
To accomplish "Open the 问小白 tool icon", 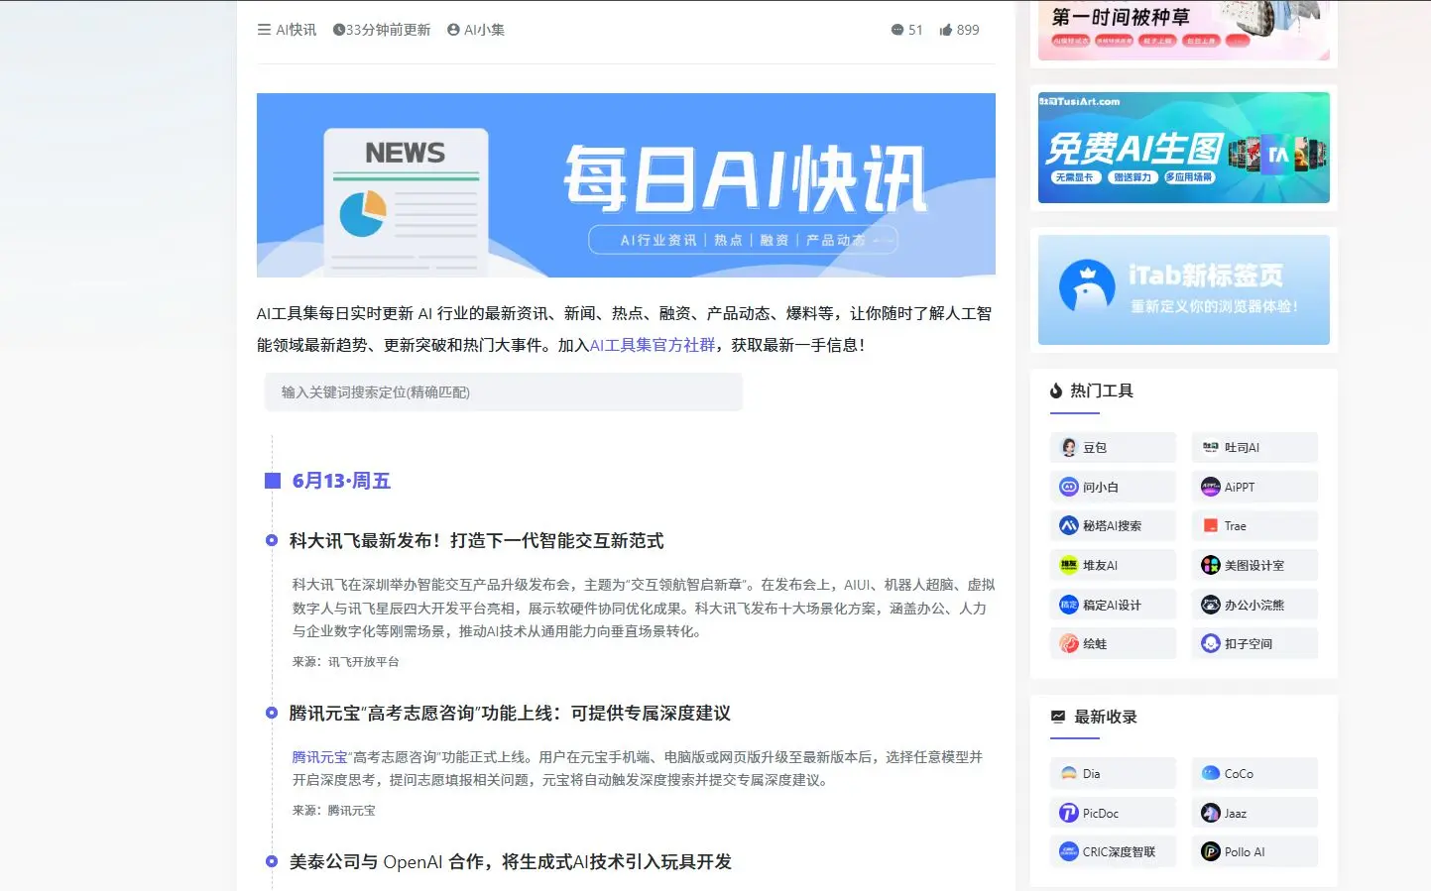I will click(x=1069, y=488).
